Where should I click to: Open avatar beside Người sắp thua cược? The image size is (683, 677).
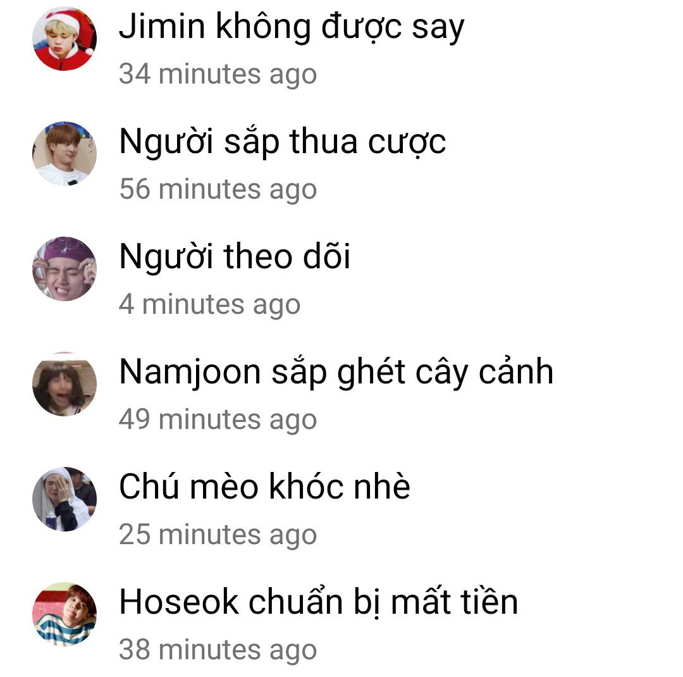65,154
